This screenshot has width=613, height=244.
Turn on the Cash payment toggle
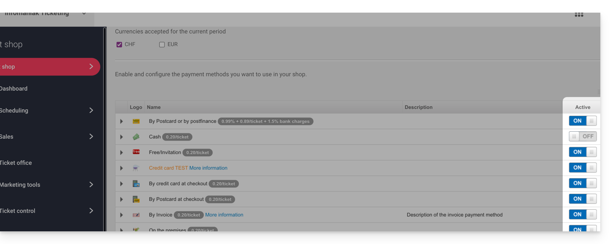pos(583,136)
